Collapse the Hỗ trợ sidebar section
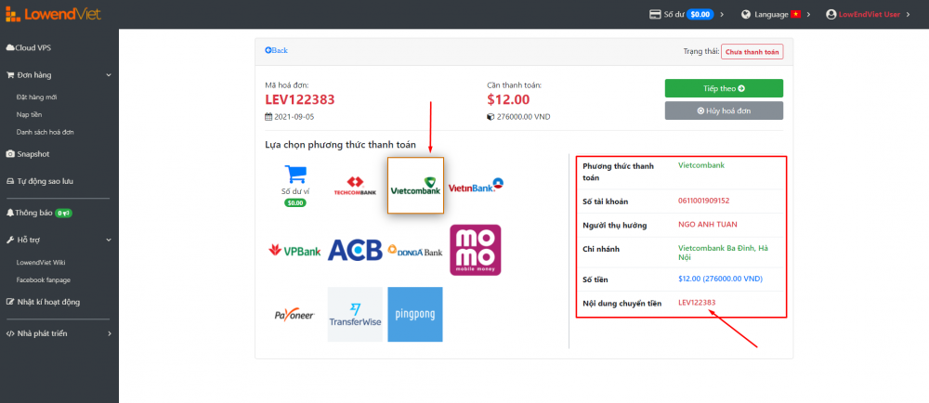Image resolution: width=929 pixels, height=403 pixels. click(x=59, y=240)
